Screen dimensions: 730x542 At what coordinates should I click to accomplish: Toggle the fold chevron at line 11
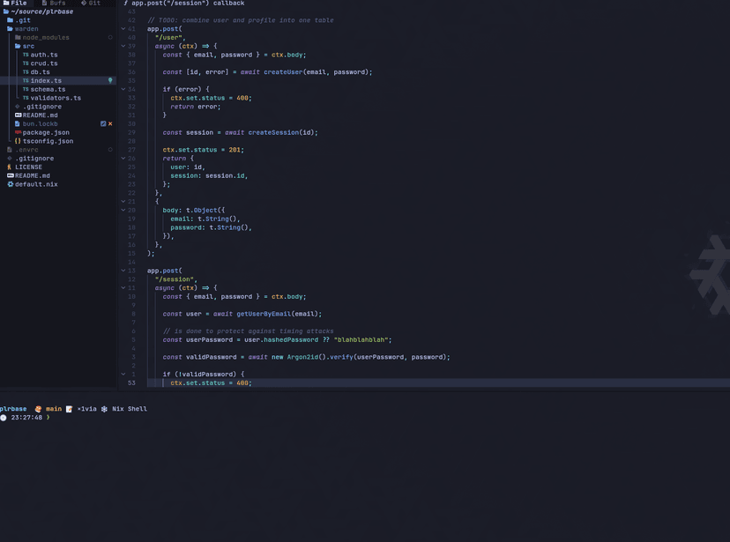pyautogui.click(x=123, y=287)
